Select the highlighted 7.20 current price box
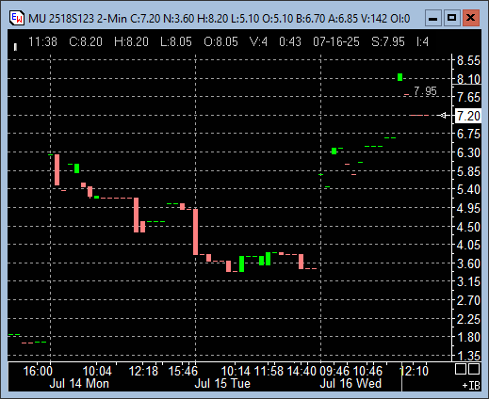Screen dimensions: 489x399 click(468, 116)
